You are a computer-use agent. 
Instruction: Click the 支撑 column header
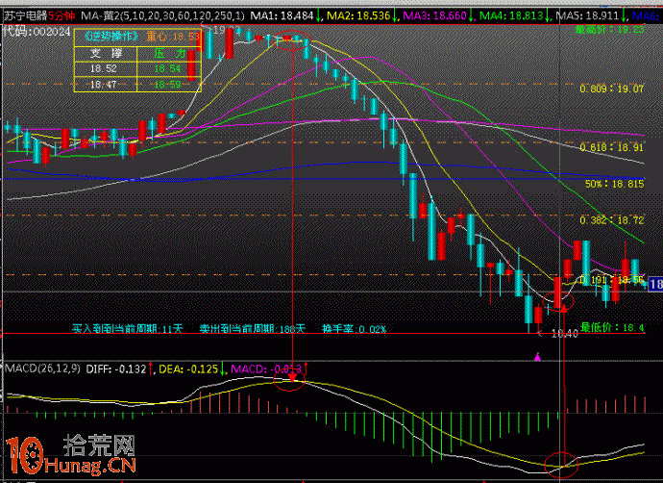[x=106, y=53]
